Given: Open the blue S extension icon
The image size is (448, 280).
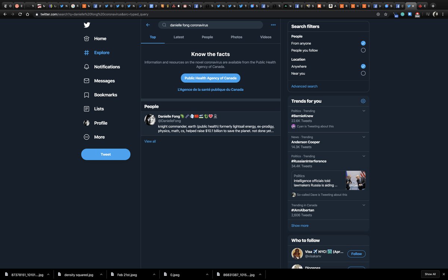Looking at the screenshot, I should 410,14.
